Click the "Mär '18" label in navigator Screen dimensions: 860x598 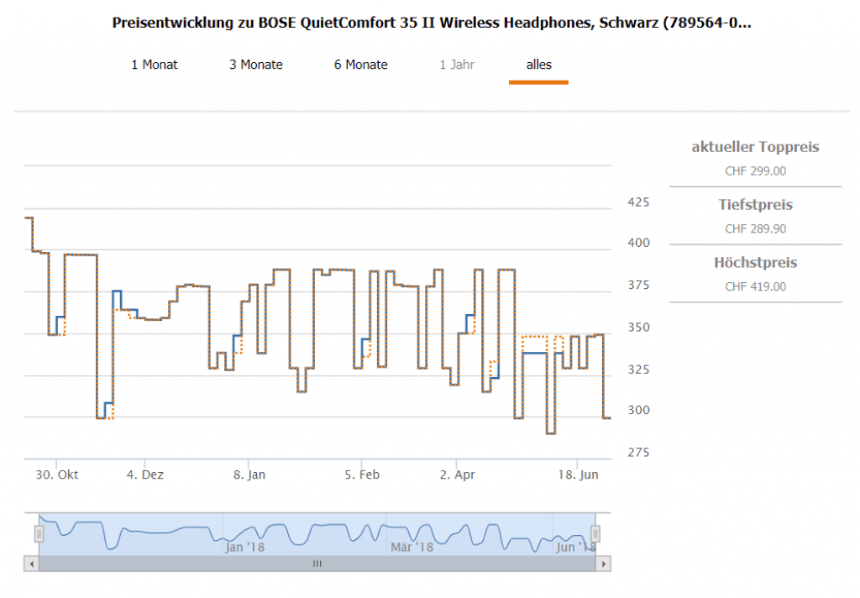412,547
